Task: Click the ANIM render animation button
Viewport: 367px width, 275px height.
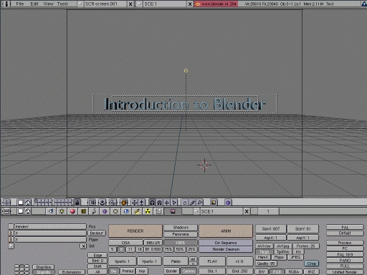Action: click(226, 231)
